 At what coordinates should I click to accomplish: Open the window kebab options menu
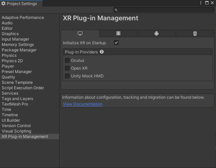201,3
